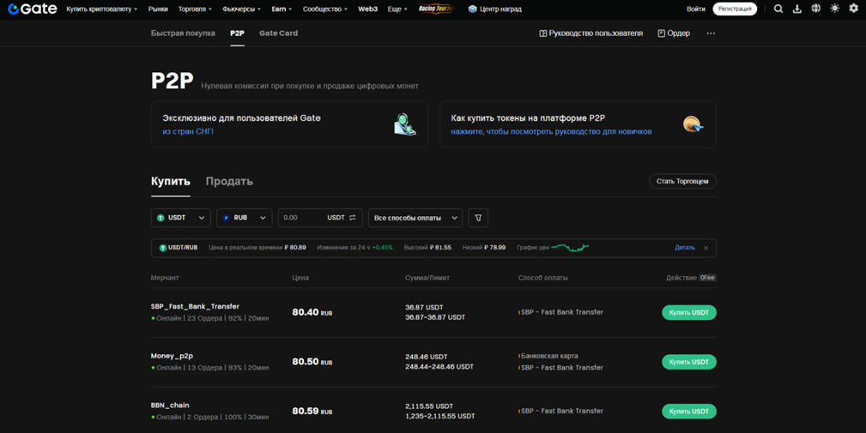This screenshot has height=433, width=866.
Task: Click the globe language icon
Action: [816, 9]
